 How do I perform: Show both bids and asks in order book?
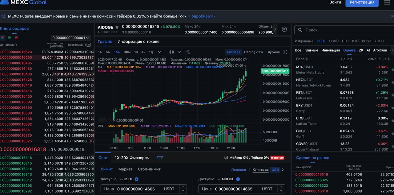pyautogui.click(x=3, y=38)
